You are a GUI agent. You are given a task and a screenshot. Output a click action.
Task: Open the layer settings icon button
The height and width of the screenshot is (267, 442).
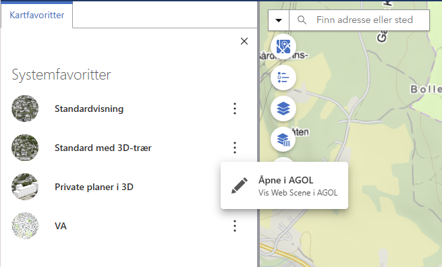click(x=283, y=140)
